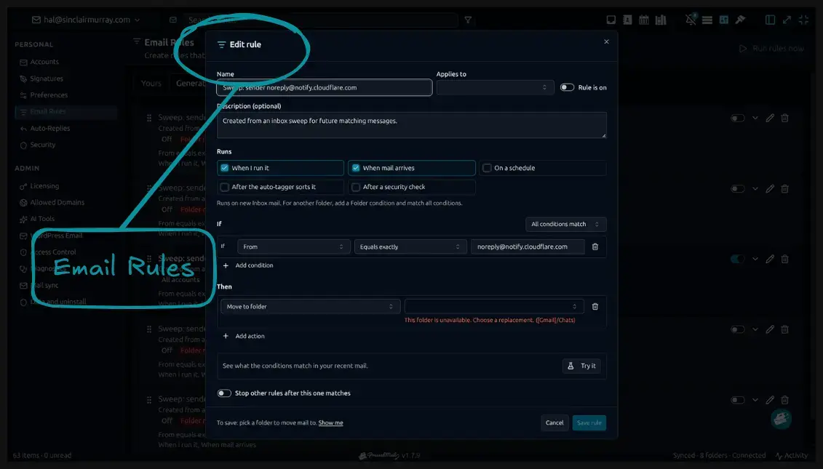Follow the Show me link

pyautogui.click(x=330, y=423)
